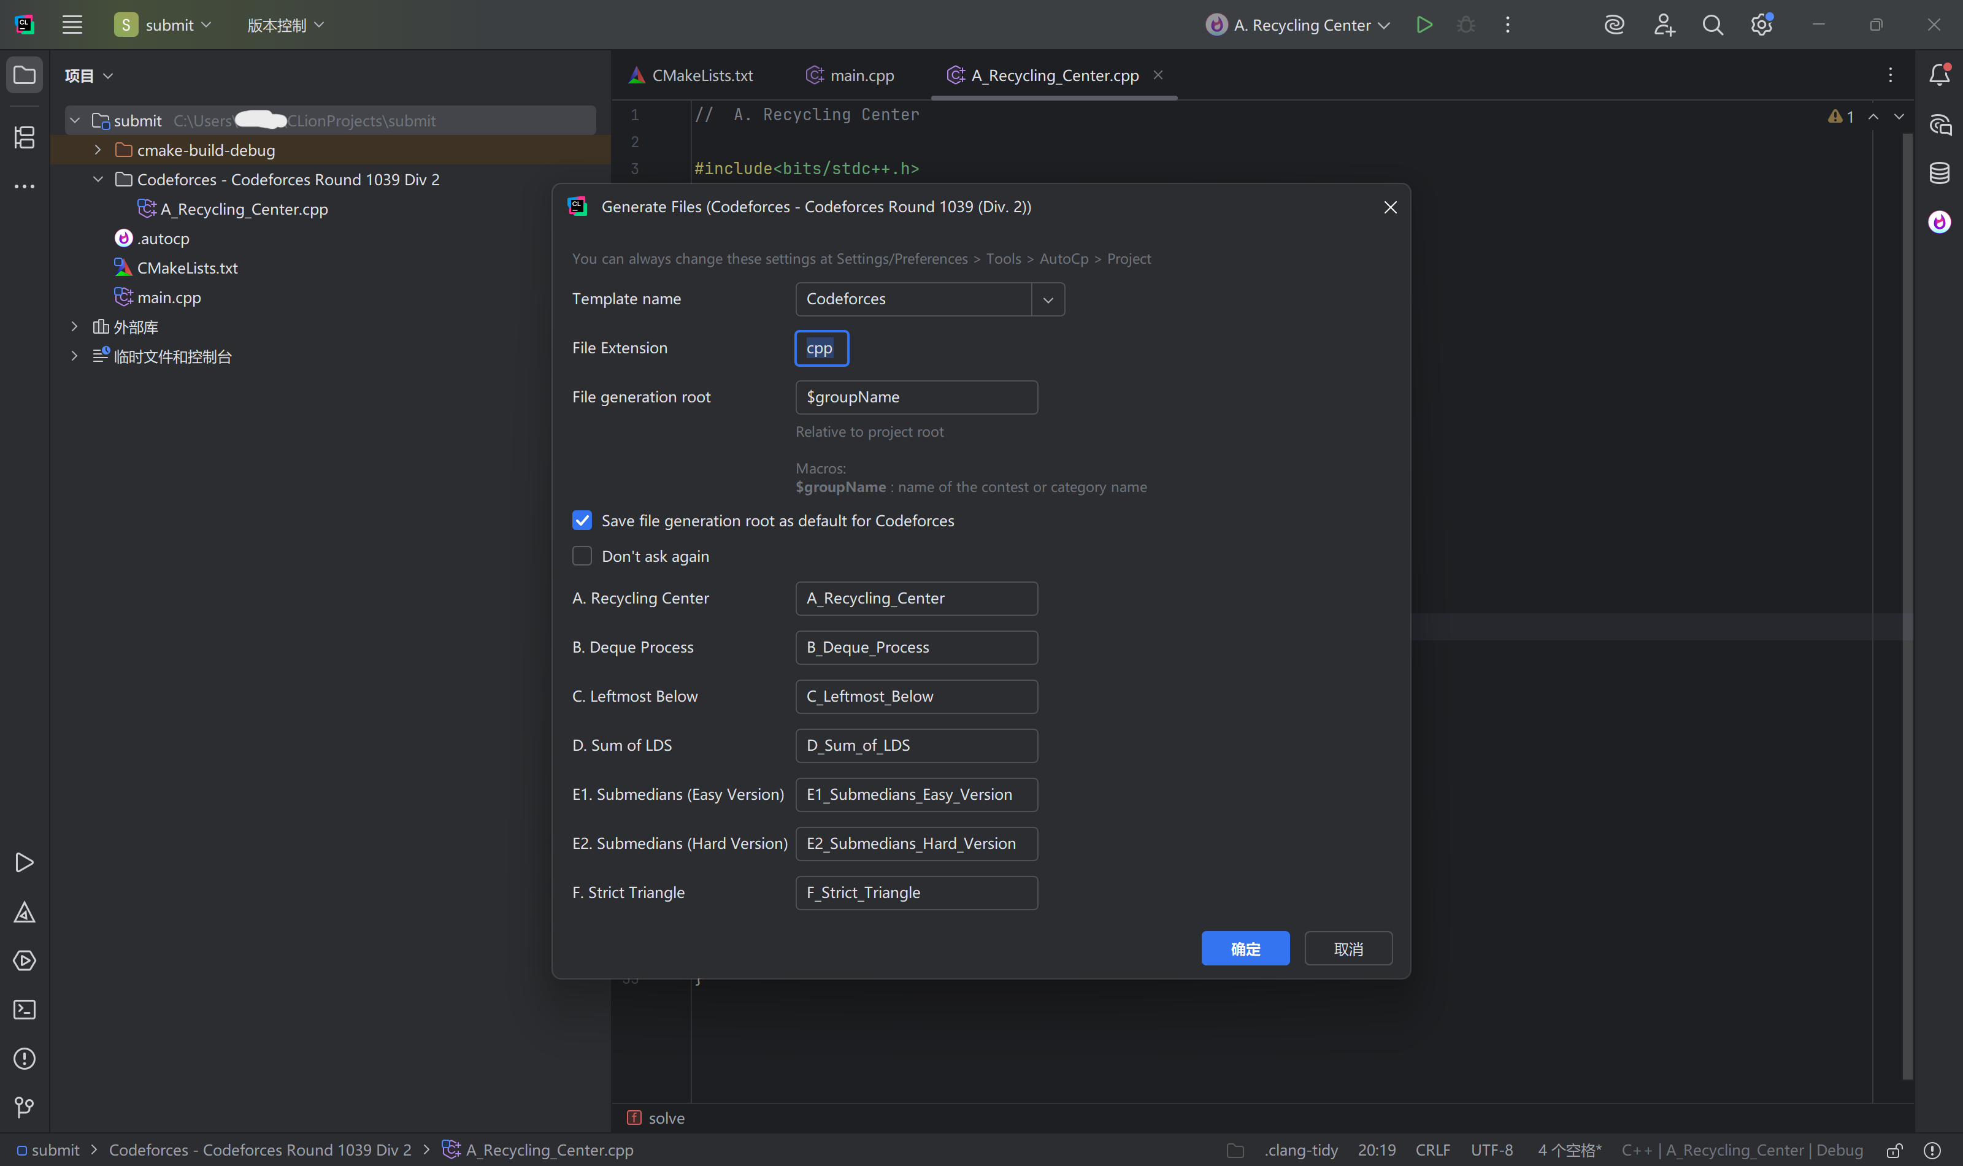Screen dimensions: 1963x1166
Task: Open the Notifications bell icon
Action: [x=1938, y=75]
